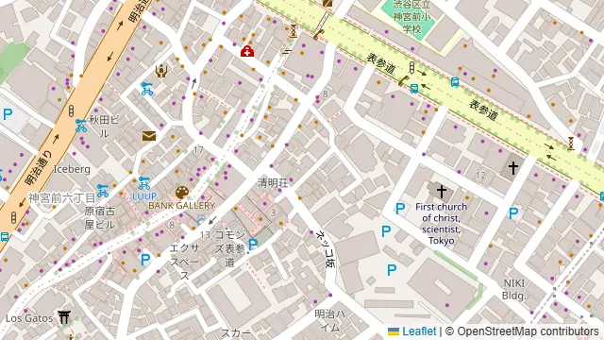
Task: Click parking icon above NIKI Bldg.
Action: click(x=513, y=213)
